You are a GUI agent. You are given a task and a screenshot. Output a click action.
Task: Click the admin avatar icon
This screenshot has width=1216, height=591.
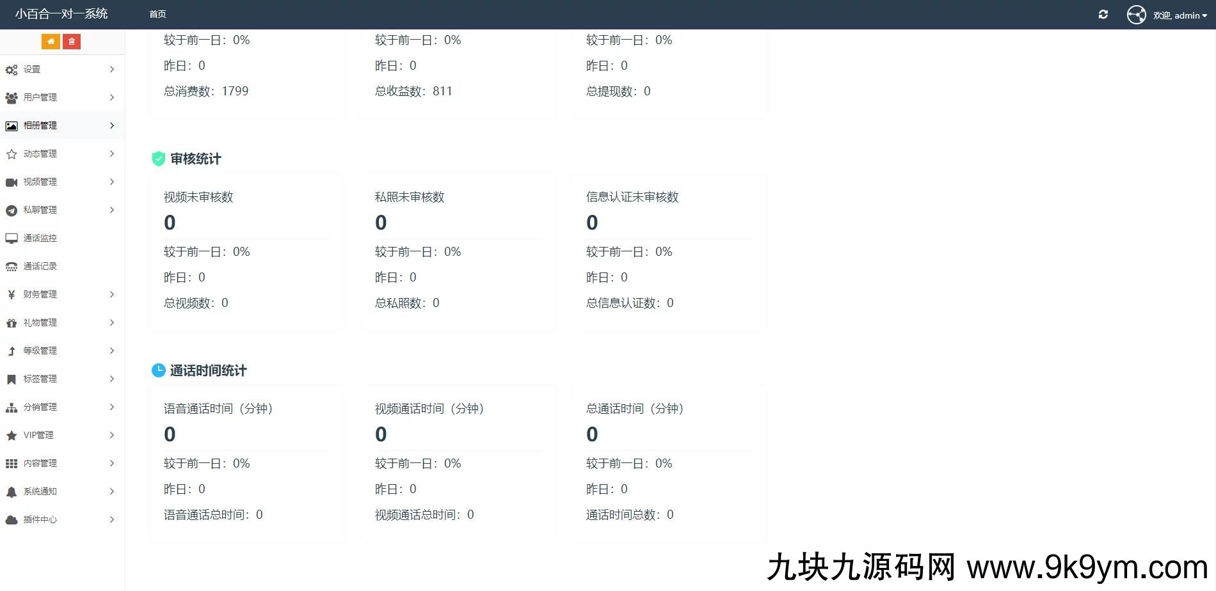[x=1136, y=15]
